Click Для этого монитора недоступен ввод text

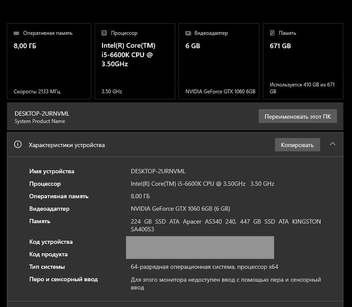pyautogui.click(x=226, y=283)
